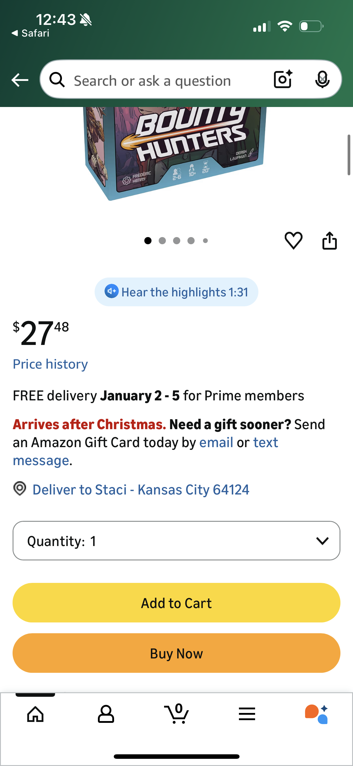Go to Home tab in bottom bar
Image resolution: width=353 pixels, height=766 pixels.
coord(35,714)
